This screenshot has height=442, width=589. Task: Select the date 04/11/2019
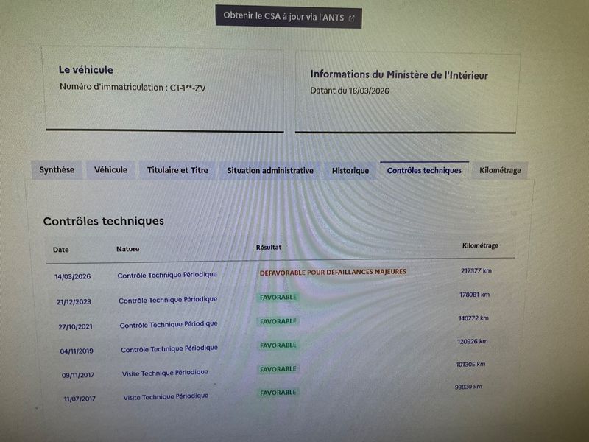[77, 351]
